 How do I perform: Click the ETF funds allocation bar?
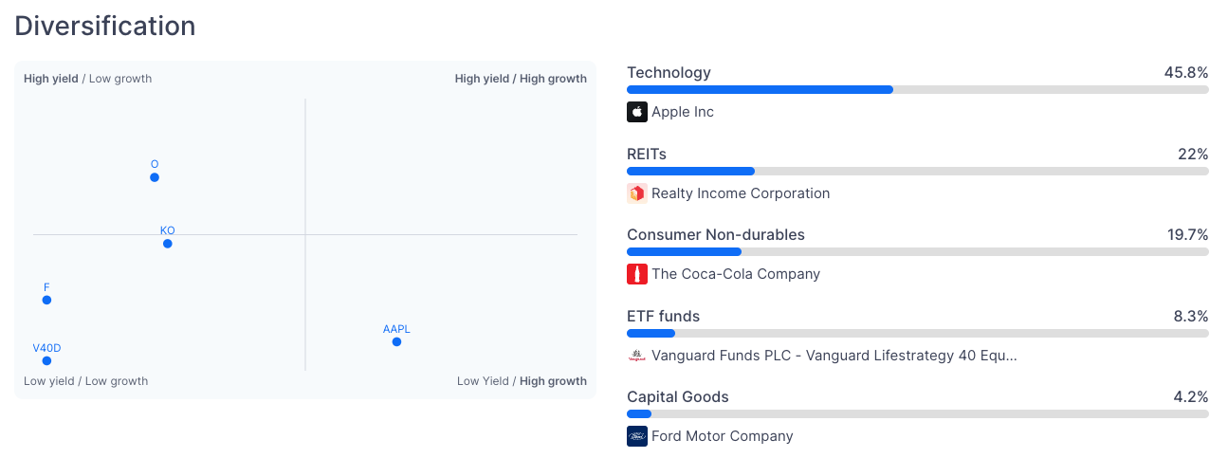(x=917, y=334)
